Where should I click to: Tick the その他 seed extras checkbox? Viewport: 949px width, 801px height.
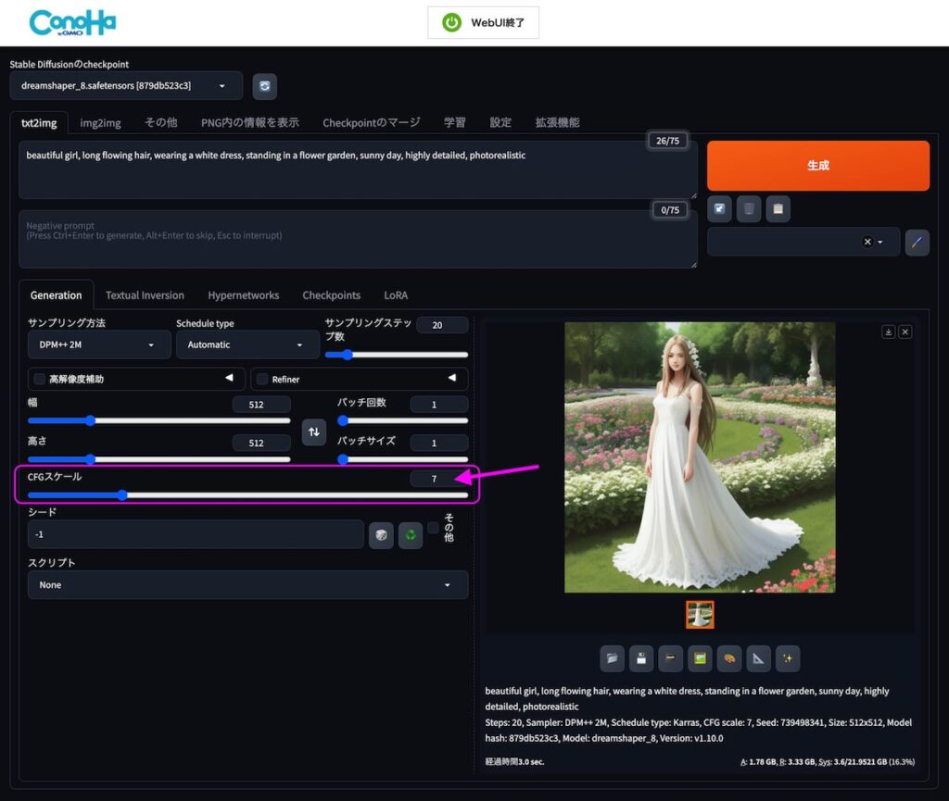[434, 528]
